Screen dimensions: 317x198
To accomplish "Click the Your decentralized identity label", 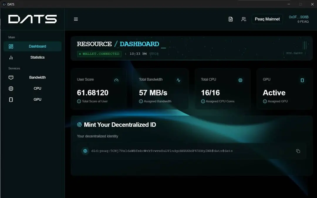I will (97, 136).
